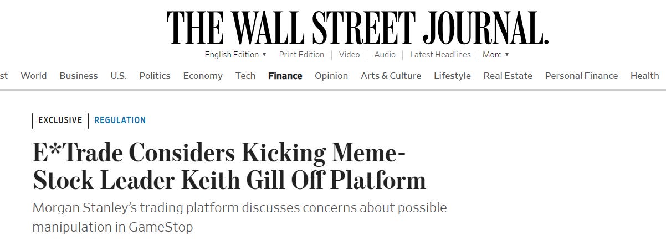Select the Business nav tab
Viewport: 666px width, 241px height.
(x=78, y=76)
